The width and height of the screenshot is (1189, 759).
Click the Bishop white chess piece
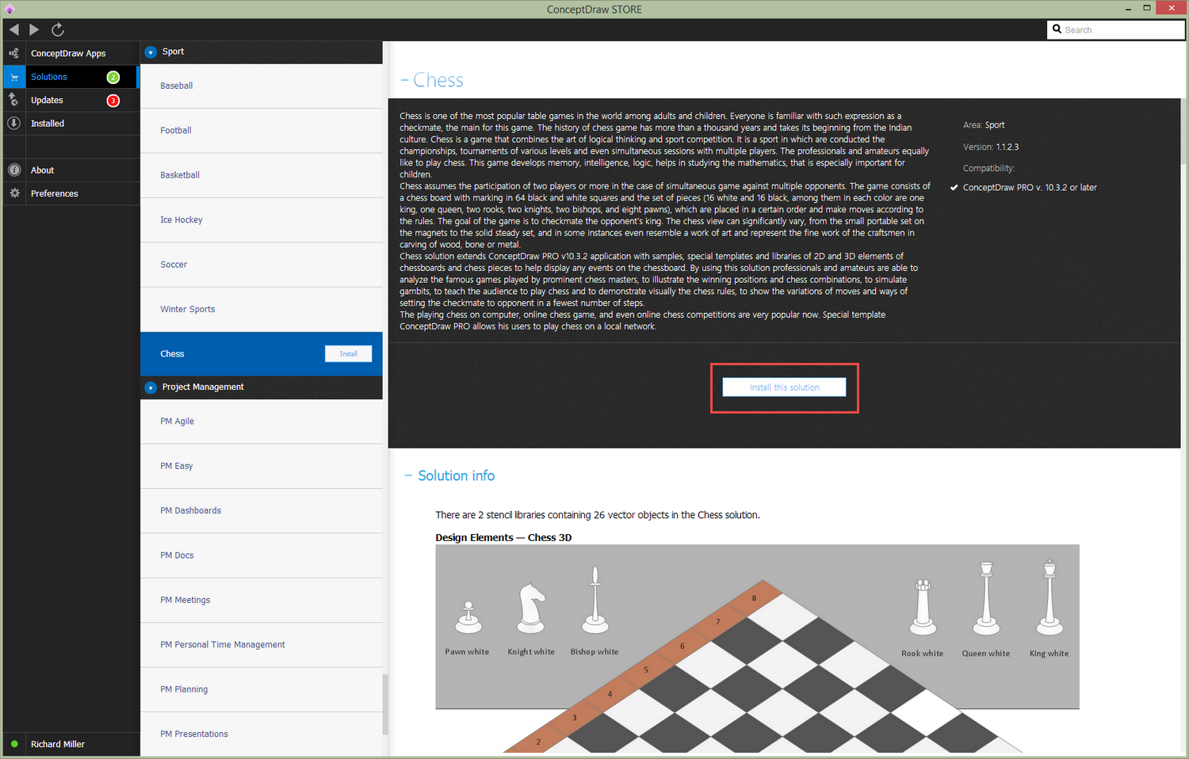tap(594, 600)
